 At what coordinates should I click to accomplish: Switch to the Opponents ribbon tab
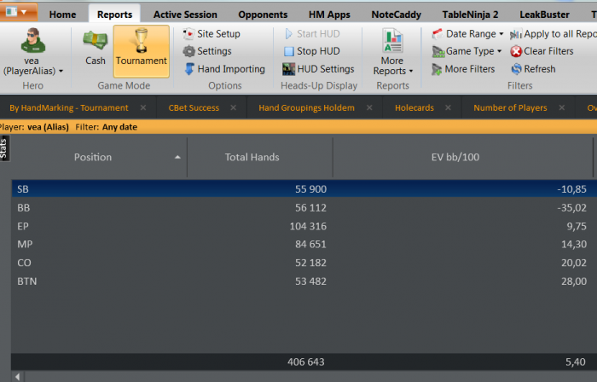pyautogui.click(x=263, y=14)
